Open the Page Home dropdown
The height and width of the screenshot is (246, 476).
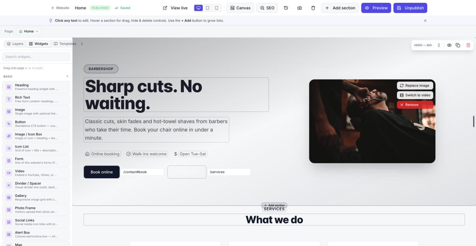pos(29,31)
